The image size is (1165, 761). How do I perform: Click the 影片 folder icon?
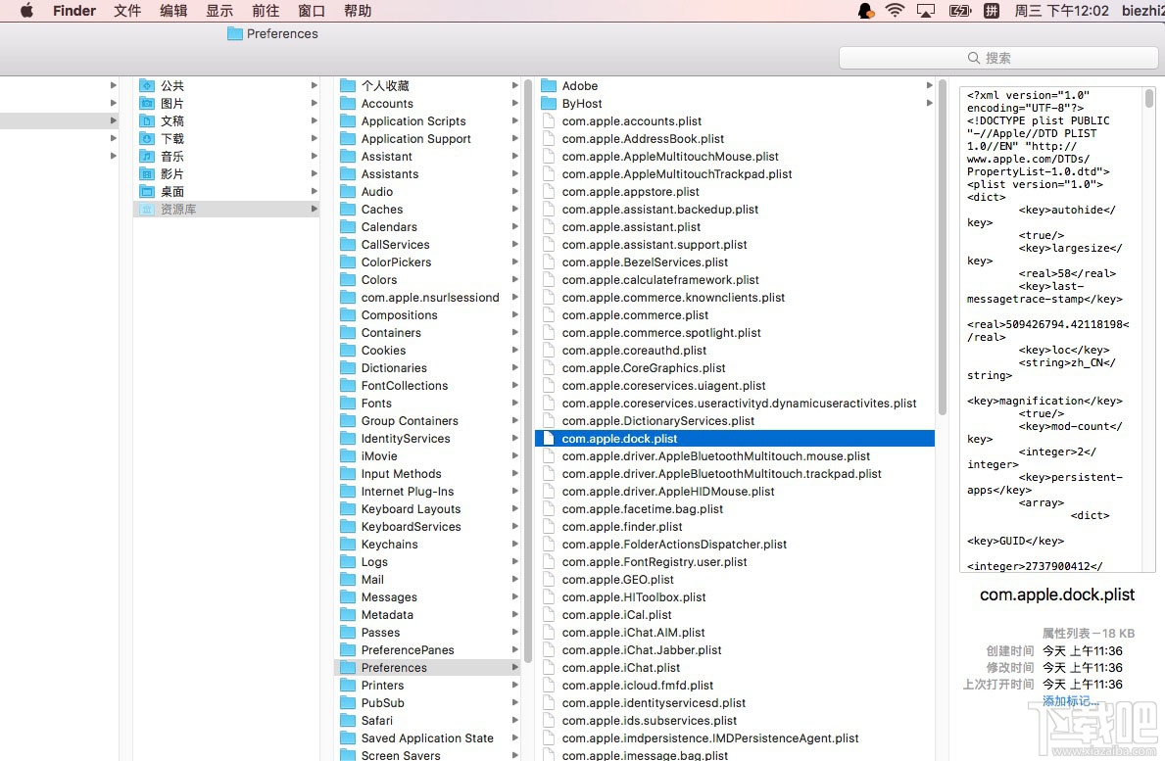(147, 173)
